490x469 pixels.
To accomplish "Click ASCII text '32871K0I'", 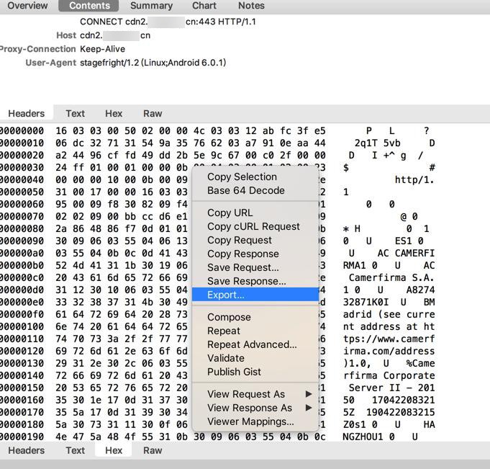I will pyautogui.click(x=366, y=302).
